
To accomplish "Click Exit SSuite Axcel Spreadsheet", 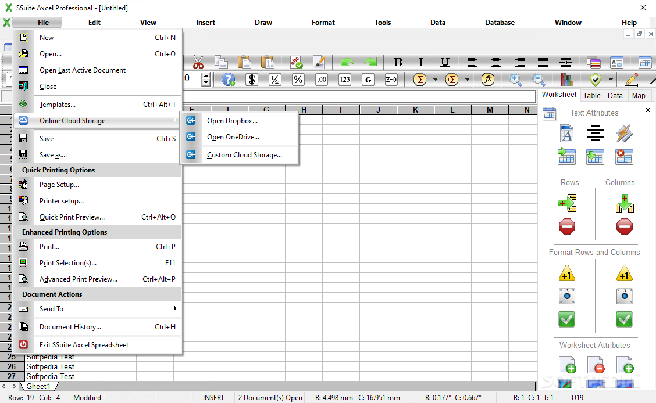I will tap(98, 345).
